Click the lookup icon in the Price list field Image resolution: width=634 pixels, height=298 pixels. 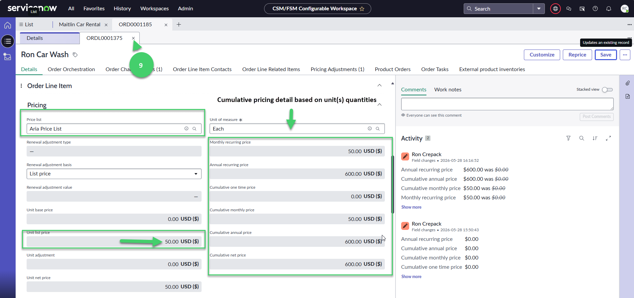194,129
